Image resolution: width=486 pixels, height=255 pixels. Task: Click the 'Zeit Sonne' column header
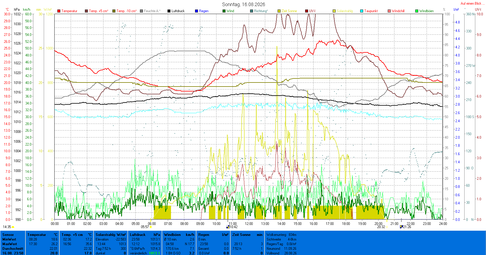[241, 235]
